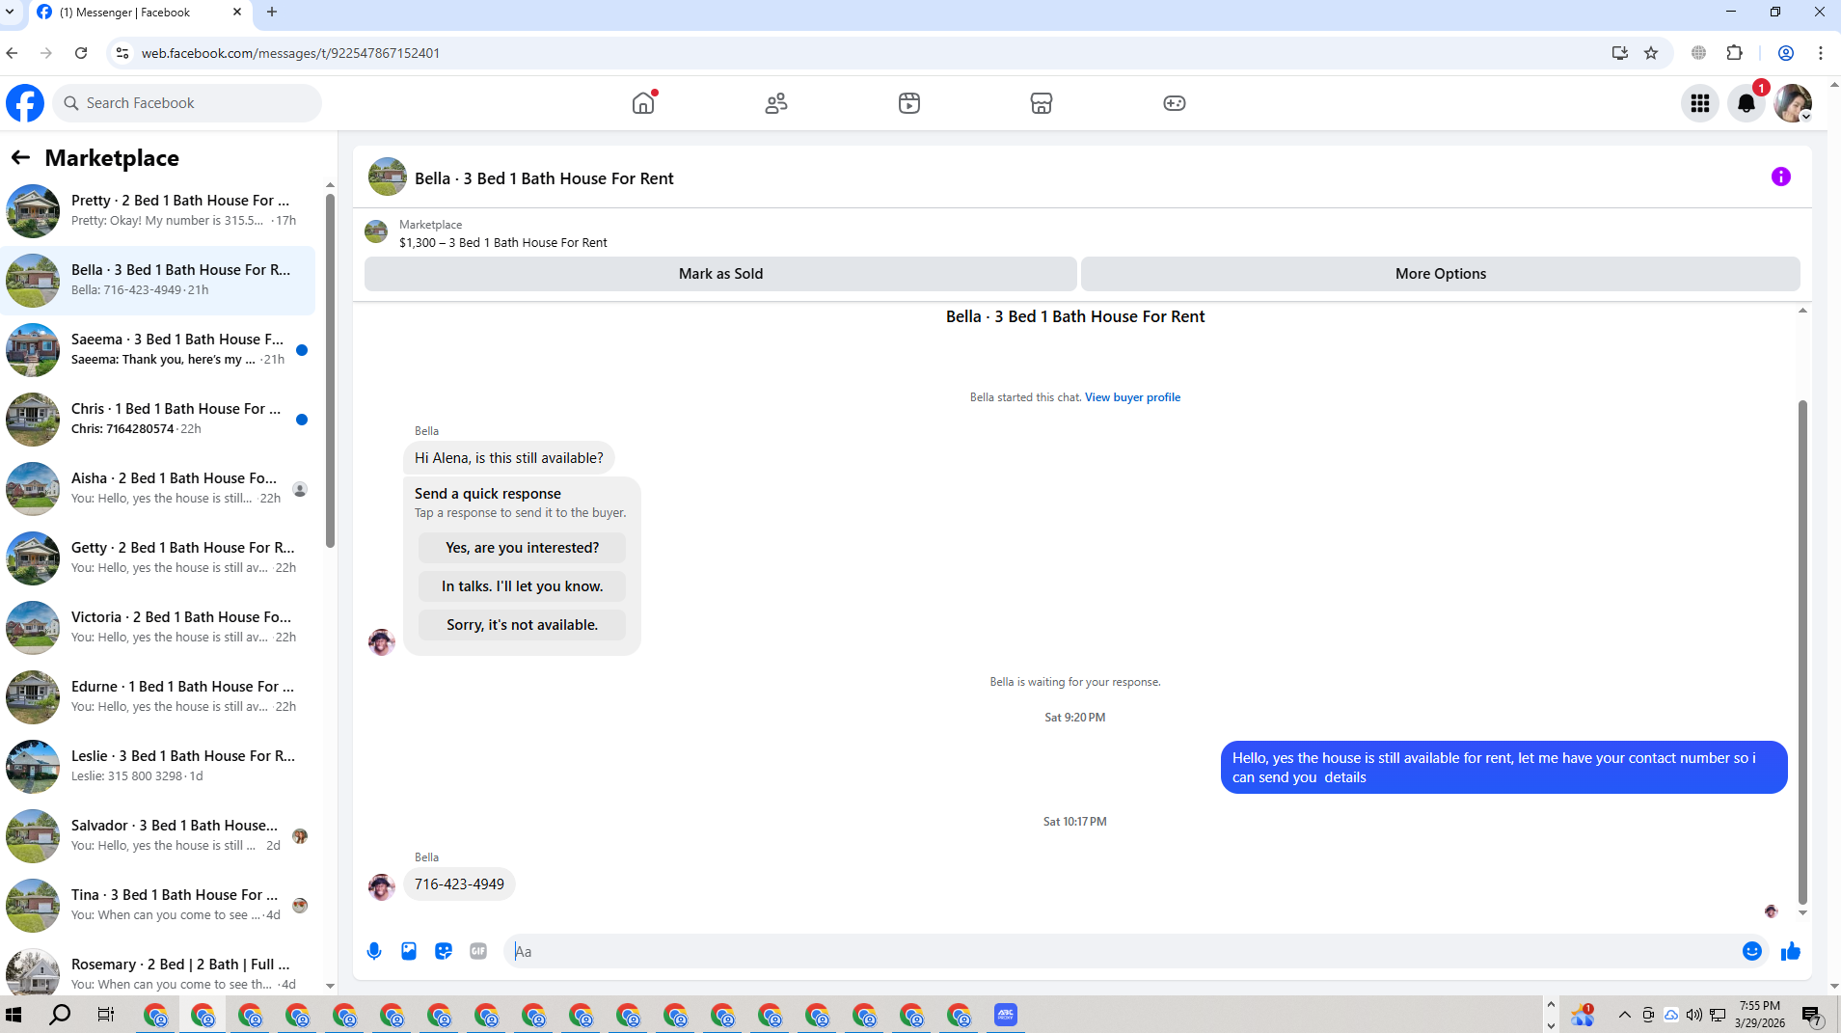The width and height of the screenshot is (1841, 1033).
Task: Open Victoria's 2 Bed conversation
Action: tap(158, 627)
